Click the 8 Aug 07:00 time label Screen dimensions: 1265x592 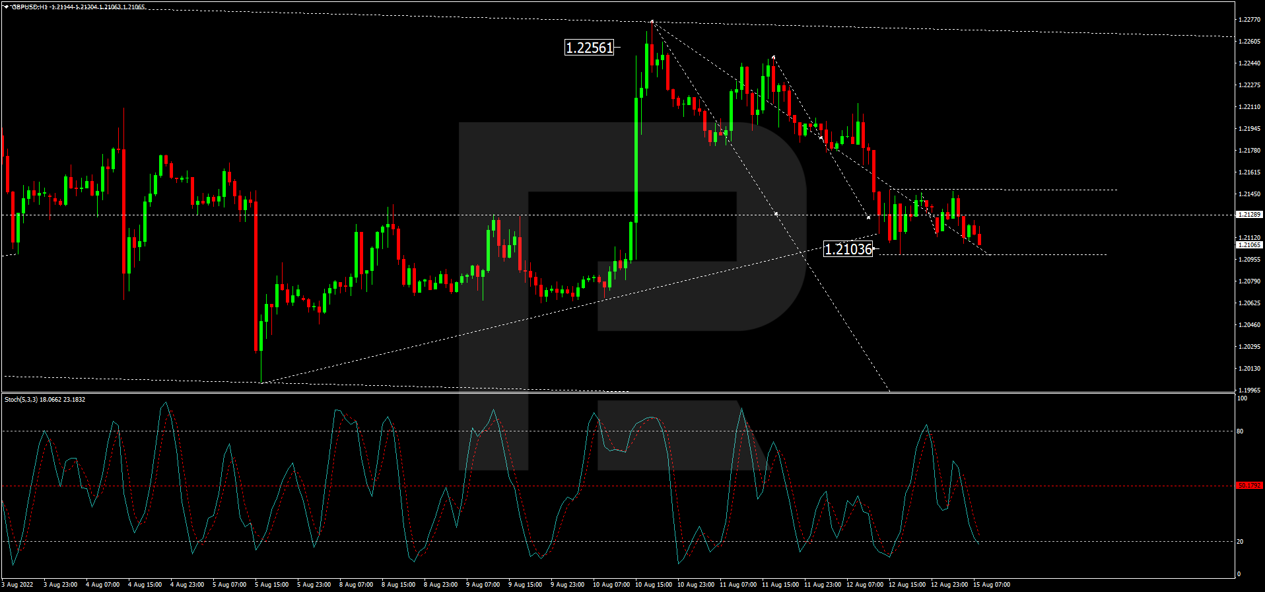357,585
